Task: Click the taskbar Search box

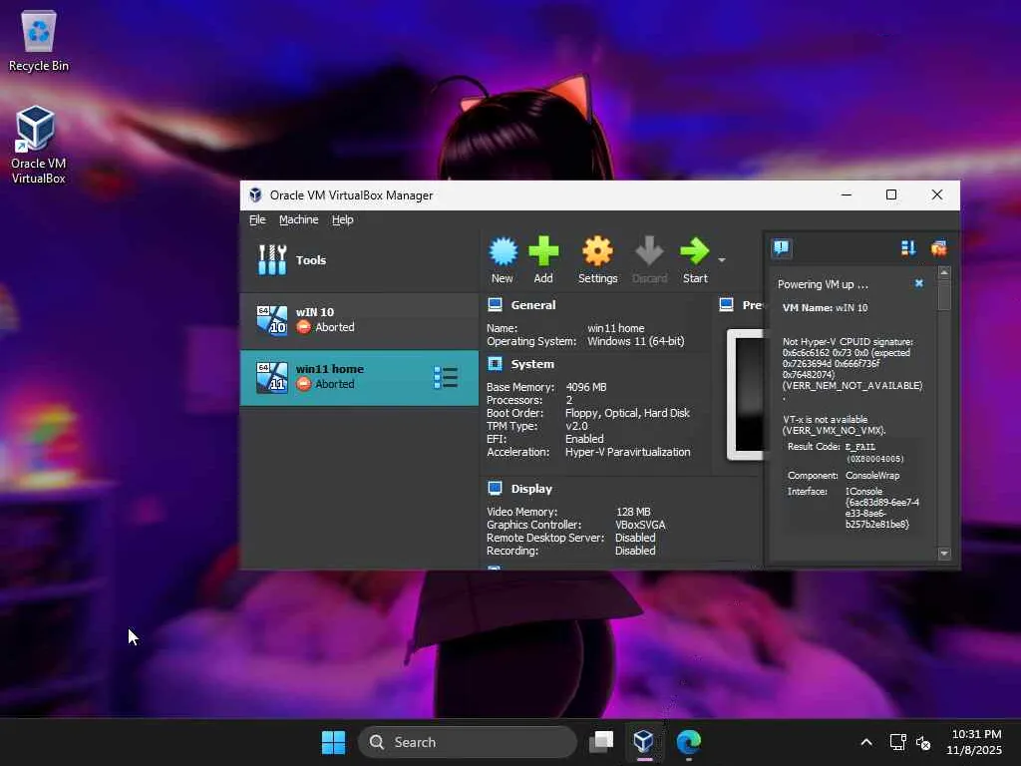Action: pyautogui.click(x=468, y=742)
